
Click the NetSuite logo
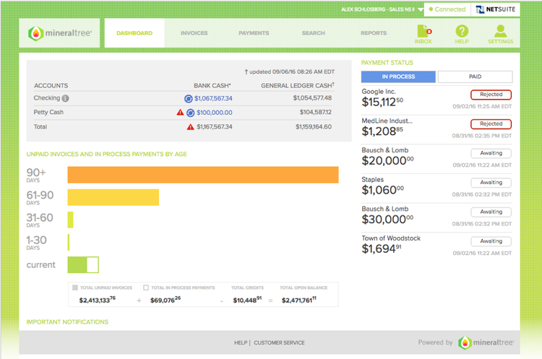pyautogui.click(x=495, y=9)
